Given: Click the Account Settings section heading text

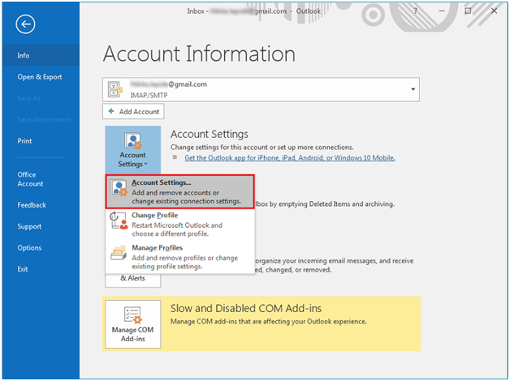Looking at the screenshot, I should (x=210, y=134).
